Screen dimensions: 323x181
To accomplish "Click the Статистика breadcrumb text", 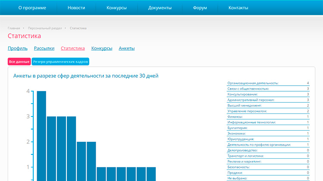I will [x=78, y=28].
